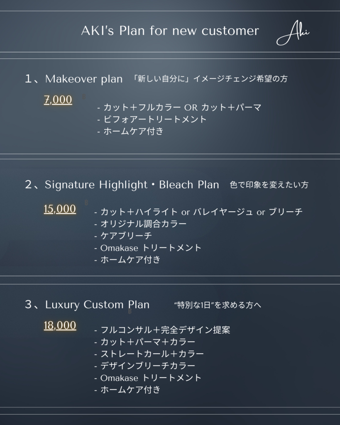Click Omakase トリートメント in the Signature plan
Image resolution: width=340 pixels, height=425 pixels.
pyautogui.click(x=148, y=248)
